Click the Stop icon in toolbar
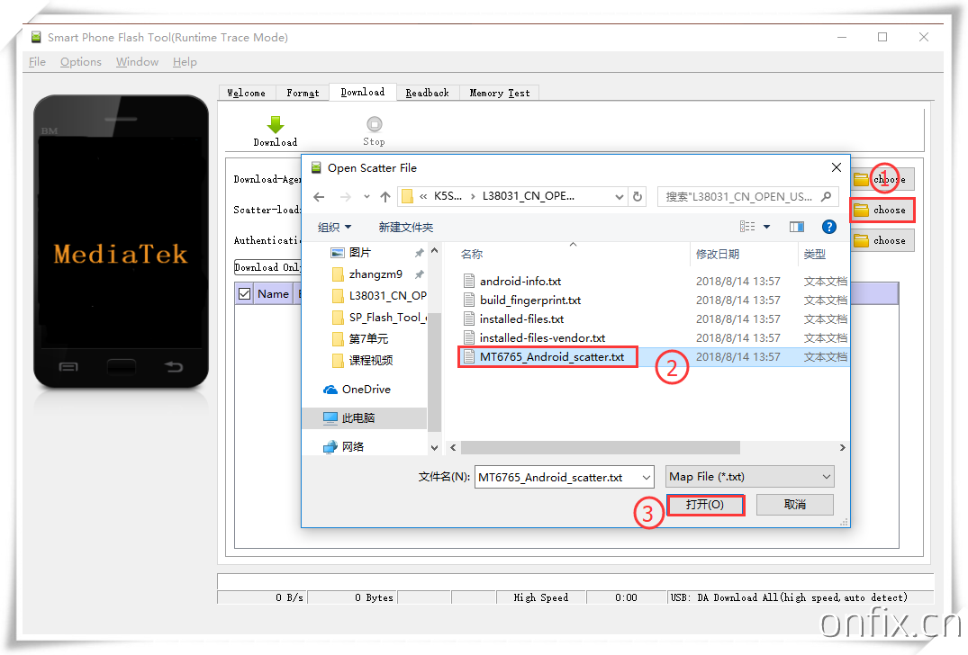The image size is (968, 655). point(374,125)
